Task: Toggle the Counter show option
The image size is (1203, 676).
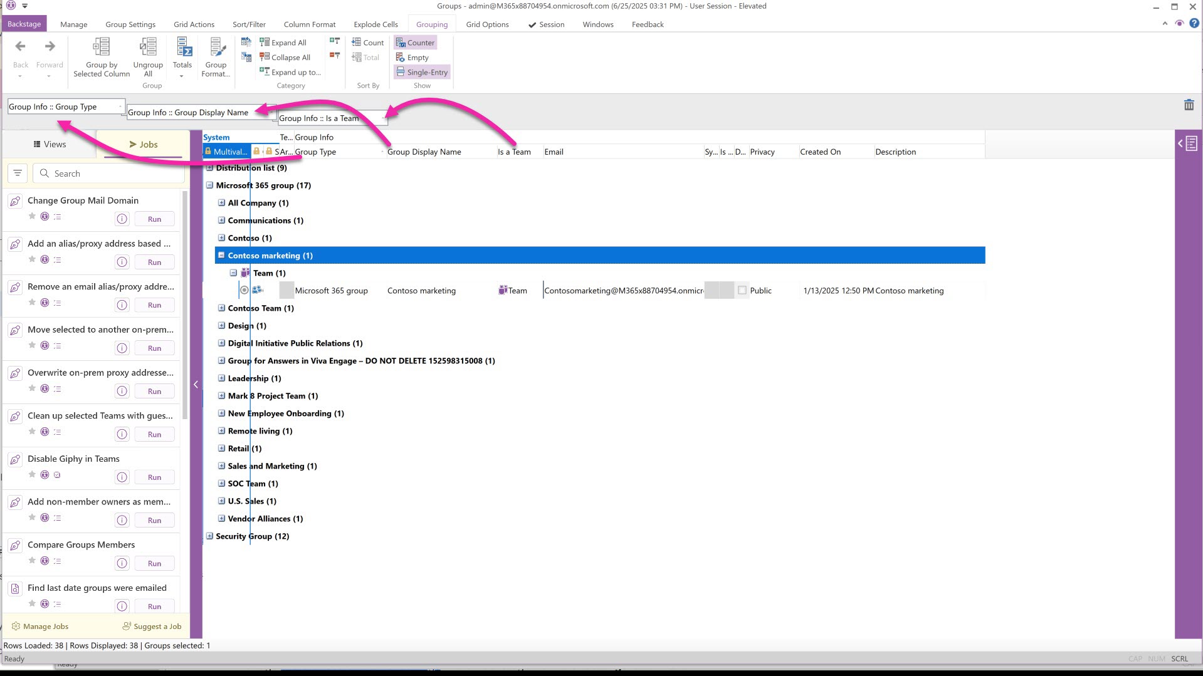Action: click(x=415, y=43)
